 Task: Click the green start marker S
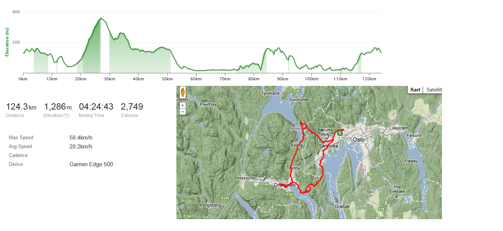click(x=340, y=133)
